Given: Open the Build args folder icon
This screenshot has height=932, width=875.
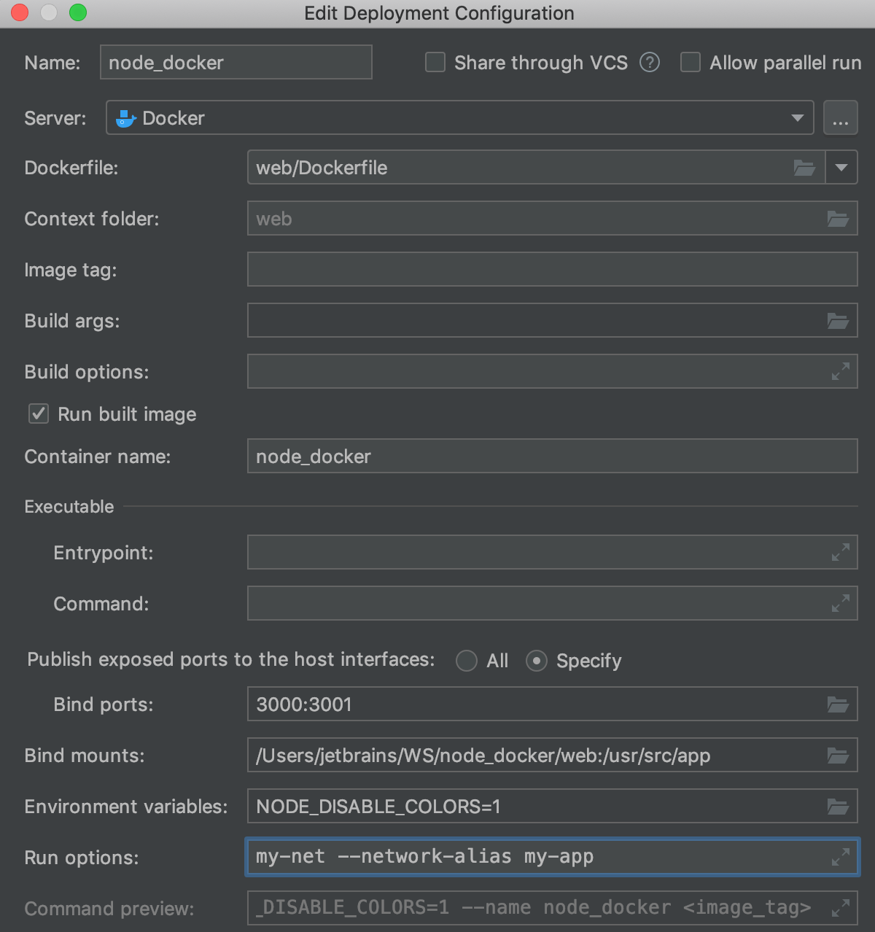Looking at the screenshot, I should click(x=838, y=321).
